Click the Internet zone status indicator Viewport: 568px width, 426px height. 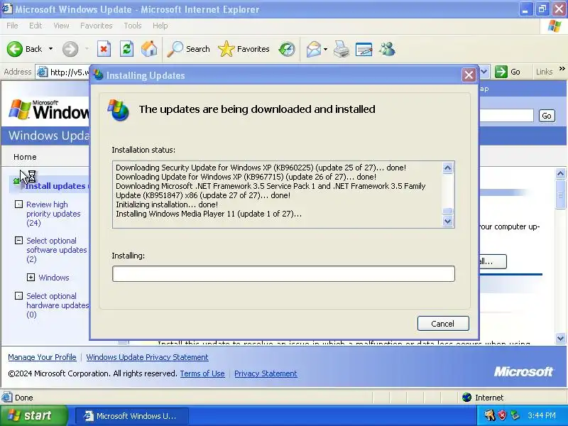pyautogui.click(x=483, y=398)
